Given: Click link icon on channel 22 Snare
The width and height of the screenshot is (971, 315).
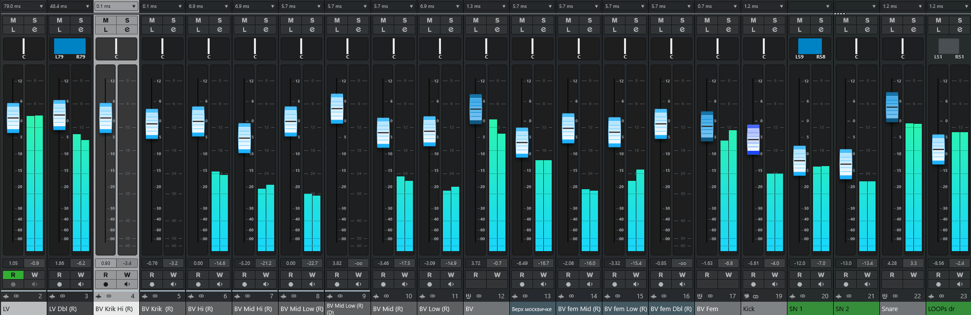Looking at the screenshot, I should pyautogui.click(x=895, y=296).
